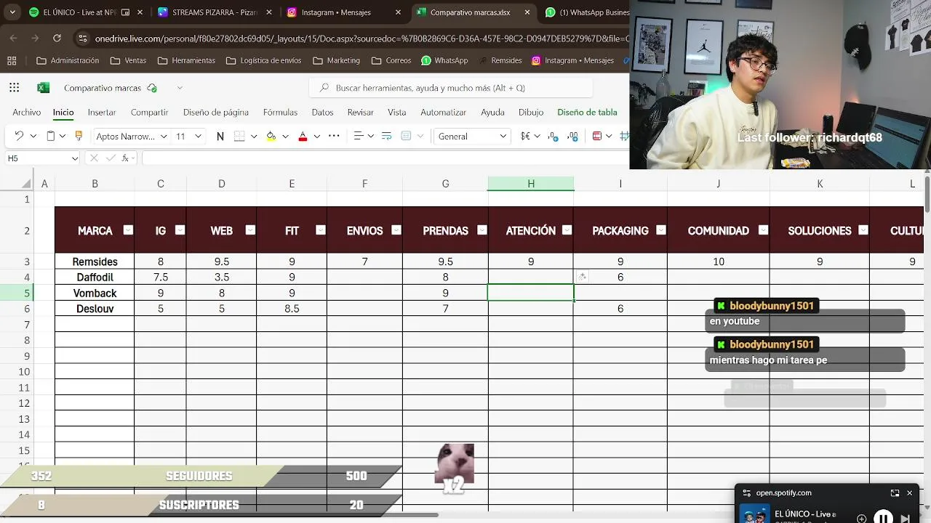Click the Paste clipboard icon

(x=50, y=136)
